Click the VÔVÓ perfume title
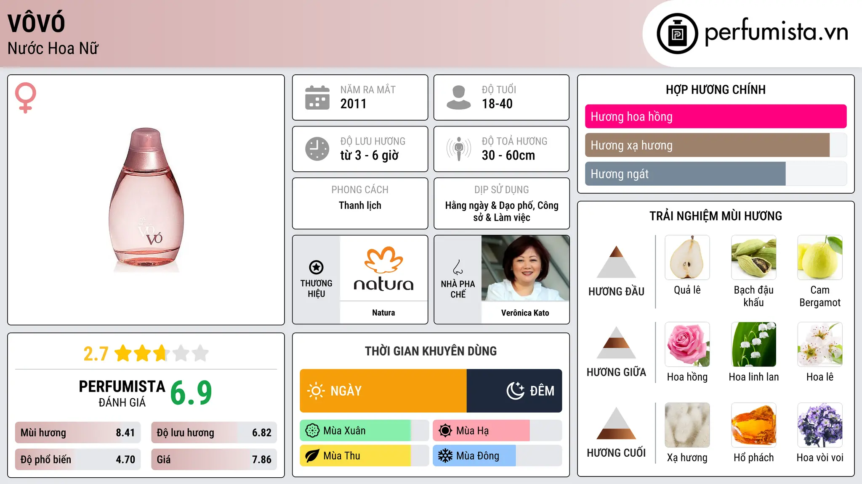Image resolution: width=862 pixels, height=484 pixels. 36,23
